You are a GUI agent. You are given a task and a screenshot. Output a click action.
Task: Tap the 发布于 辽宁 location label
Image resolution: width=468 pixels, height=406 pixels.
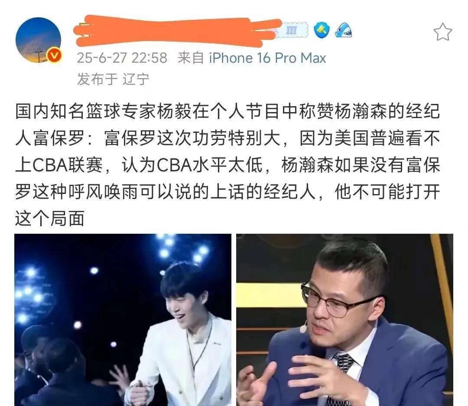point(113,79)
